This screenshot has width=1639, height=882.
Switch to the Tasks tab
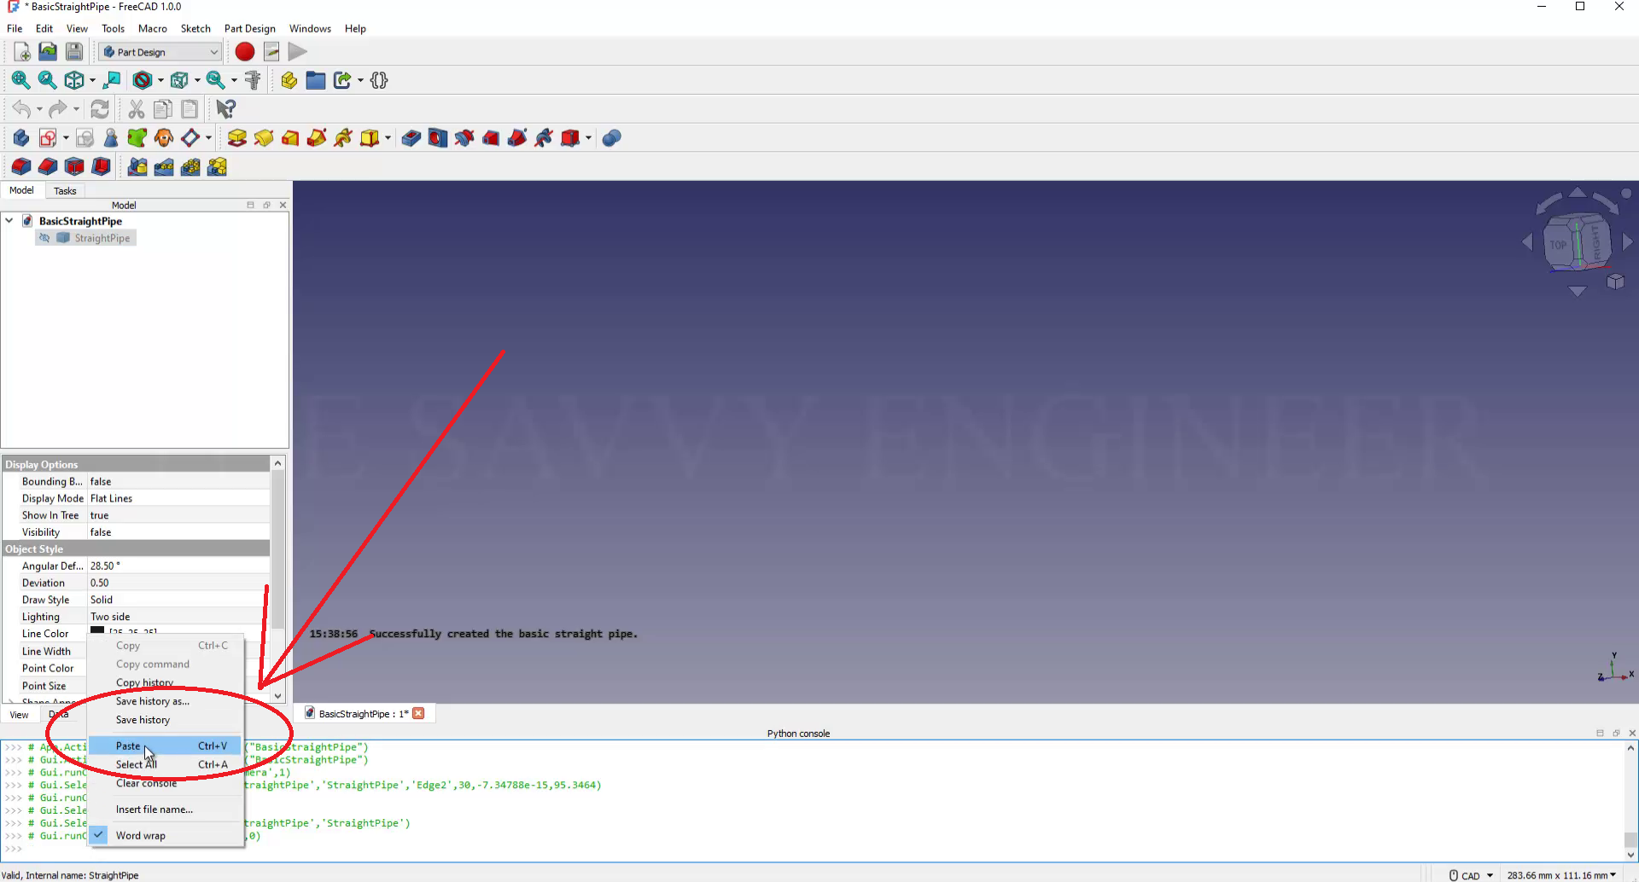coord(65,191)
